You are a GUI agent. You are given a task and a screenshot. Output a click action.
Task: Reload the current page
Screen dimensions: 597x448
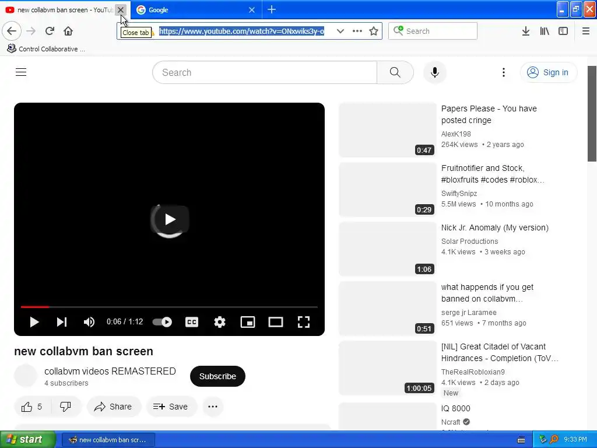point(50,31)
